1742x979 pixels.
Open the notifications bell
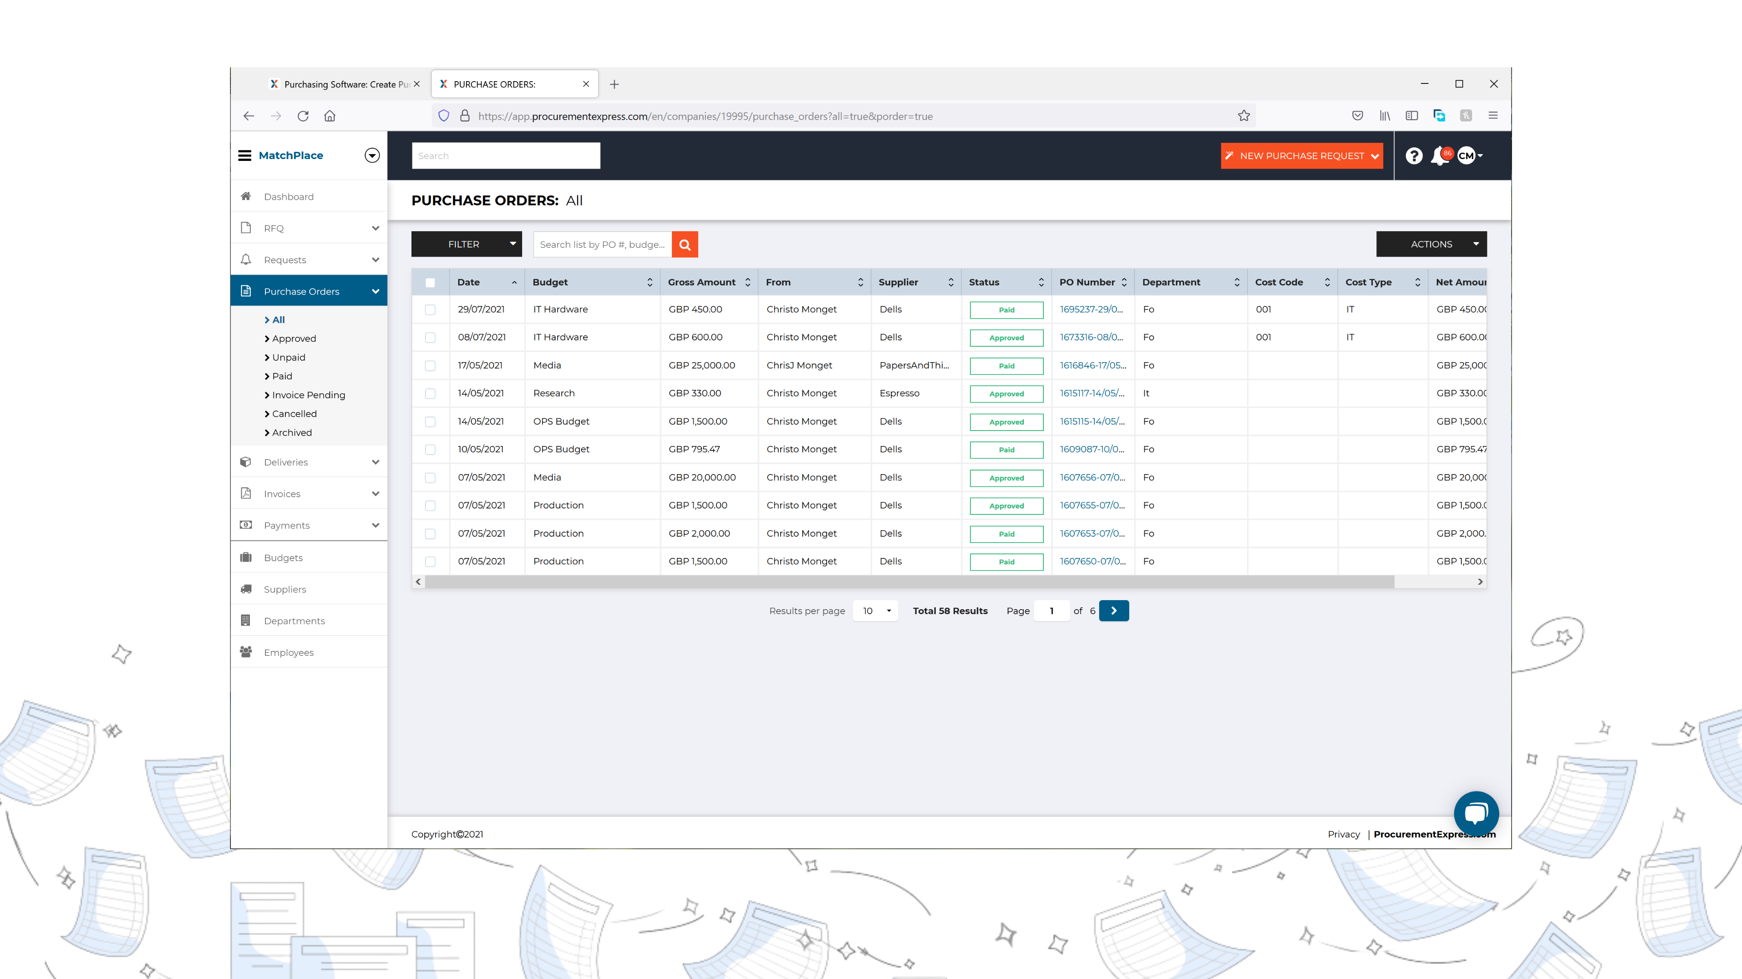pos(1439,156)
